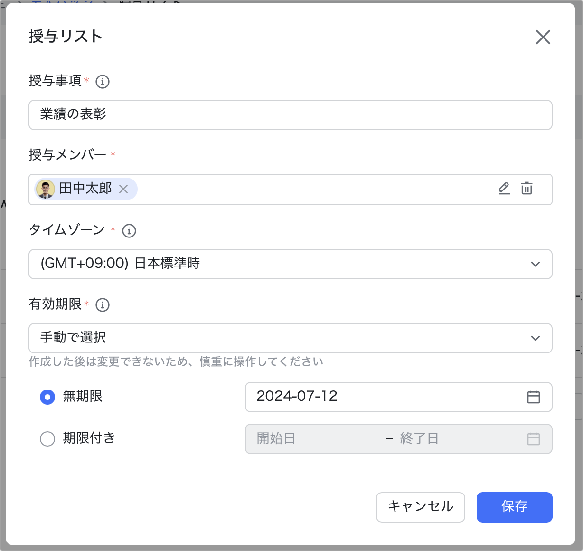The height and width of the screenshot is (551, 583).
Task: Click the info icon next to タイムゾーン
Action: click(129, 231)
